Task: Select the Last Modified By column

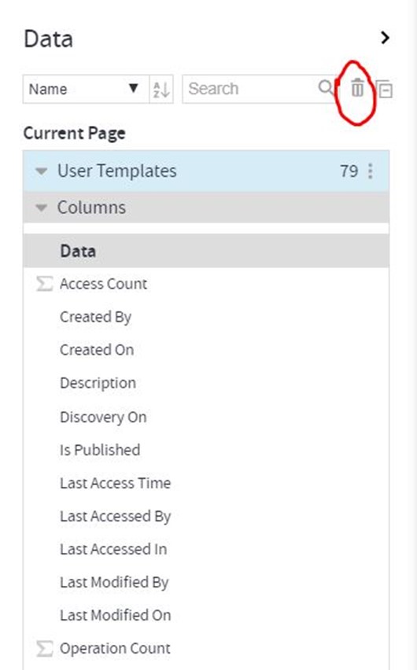Action: pos(114,583)
